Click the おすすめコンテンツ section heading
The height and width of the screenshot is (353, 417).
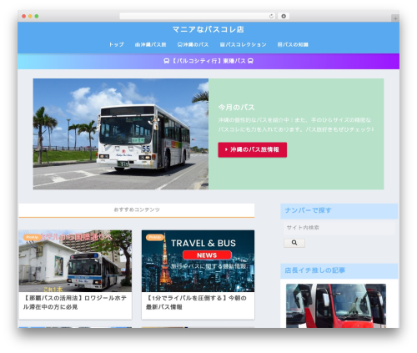click(137, 209)
